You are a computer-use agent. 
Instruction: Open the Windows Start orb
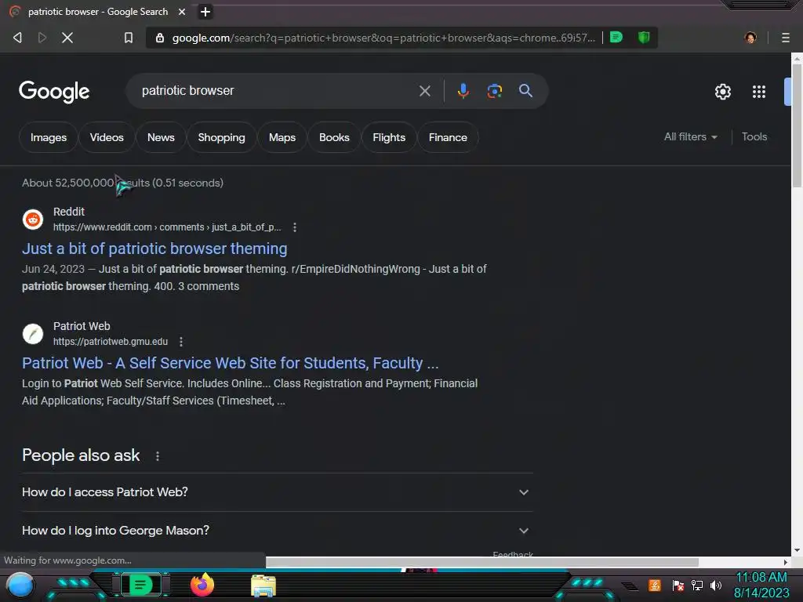20,586
